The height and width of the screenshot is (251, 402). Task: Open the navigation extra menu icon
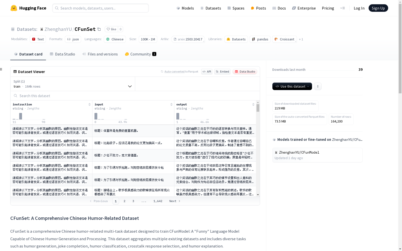[x=342, y=8]
